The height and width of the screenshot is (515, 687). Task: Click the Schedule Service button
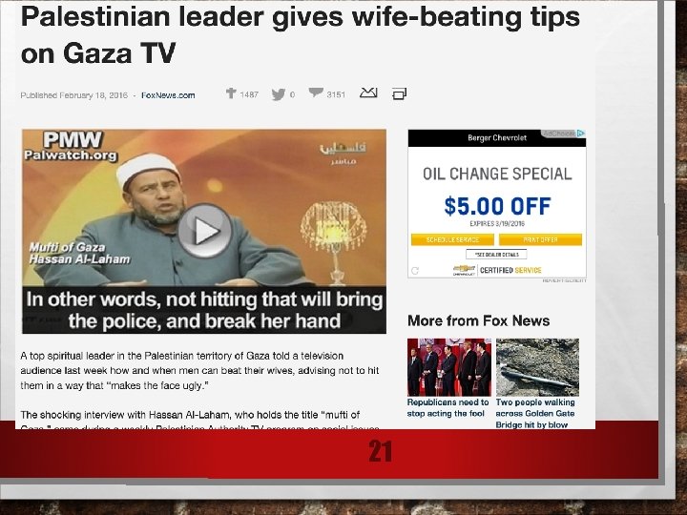[x=452, y=239]
